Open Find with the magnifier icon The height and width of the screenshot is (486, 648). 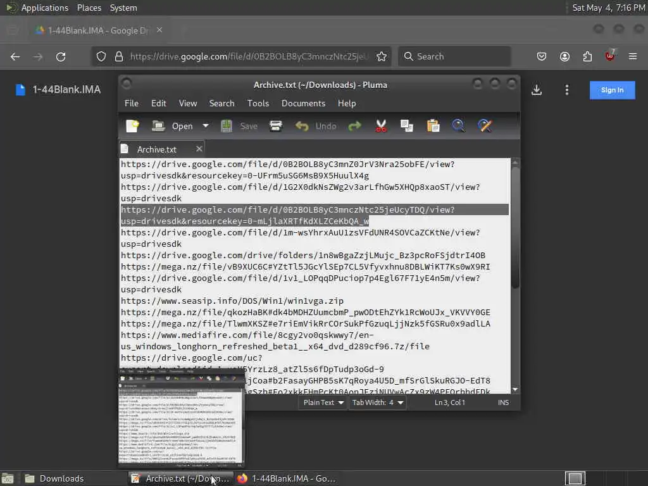pyautogui.click(x=458, y=126)
